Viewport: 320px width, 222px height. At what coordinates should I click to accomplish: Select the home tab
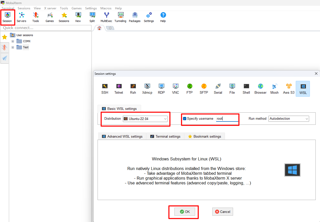99,28
